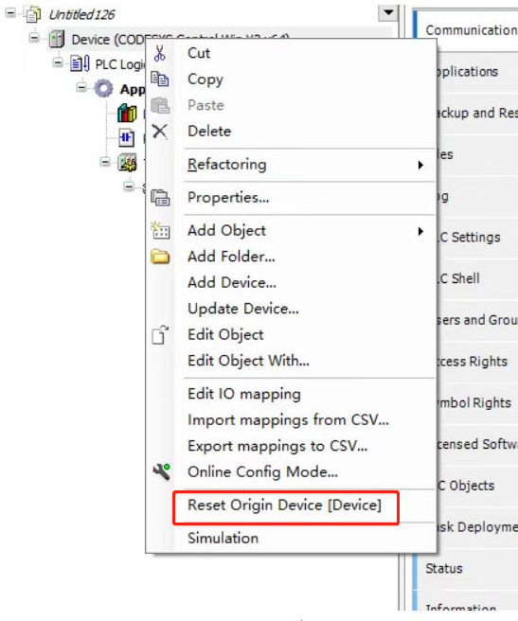The height and width of the screenshot is (621, 518).
Task: Choose Import mappings from CSV...
Action: pos(292,419)
